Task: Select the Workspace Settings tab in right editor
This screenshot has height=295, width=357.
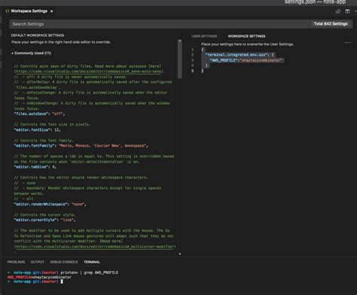Action: pos(246,36)
